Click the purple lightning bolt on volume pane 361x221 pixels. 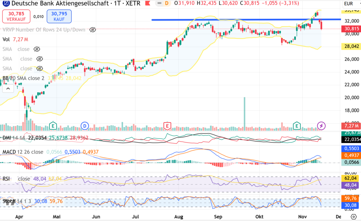point(321,125)
